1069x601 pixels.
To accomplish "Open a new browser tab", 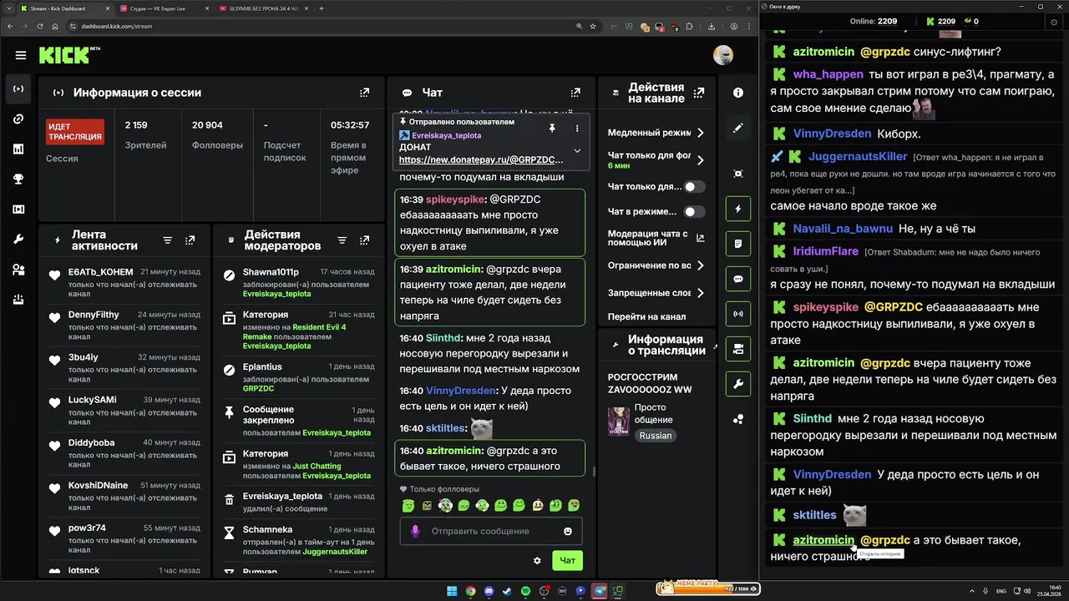I will pos(322,8).
